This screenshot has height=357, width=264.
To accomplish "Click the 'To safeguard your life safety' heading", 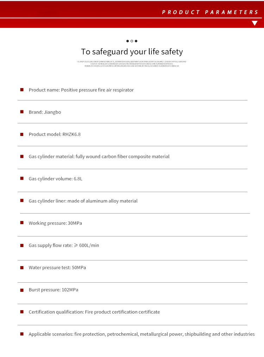I will [x=132, y=52].
